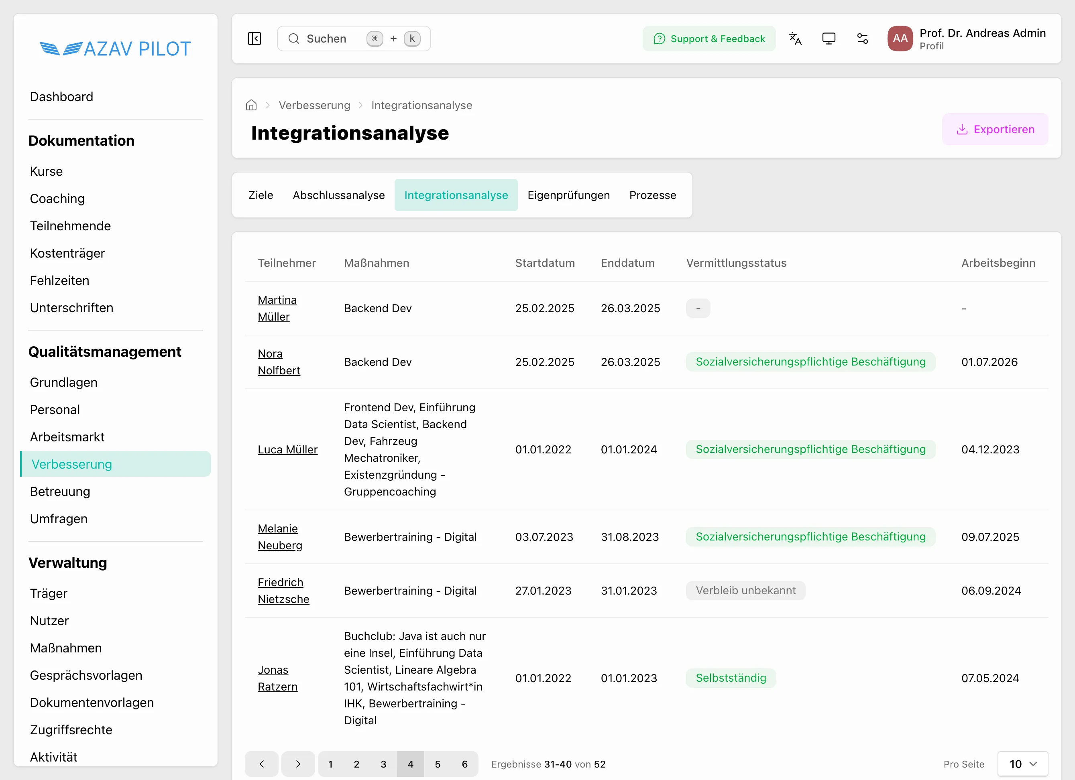Image resolution: width=1075 pixels, height=780 pixels.
Task: Open Teilnehmende in the sidebar
Action: (71, 226)
